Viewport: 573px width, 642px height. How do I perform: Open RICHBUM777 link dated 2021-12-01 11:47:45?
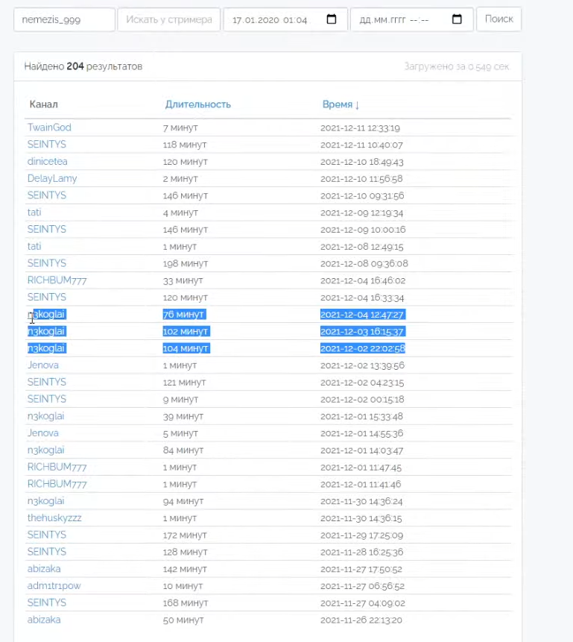click(x=57, y=468)
